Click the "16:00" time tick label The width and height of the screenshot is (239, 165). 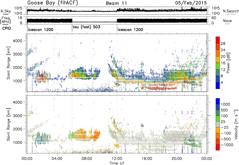(147, 159)
